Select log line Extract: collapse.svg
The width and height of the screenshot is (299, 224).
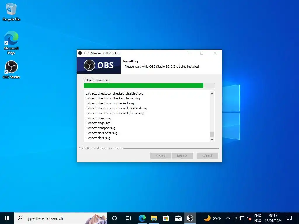point(100,128)
